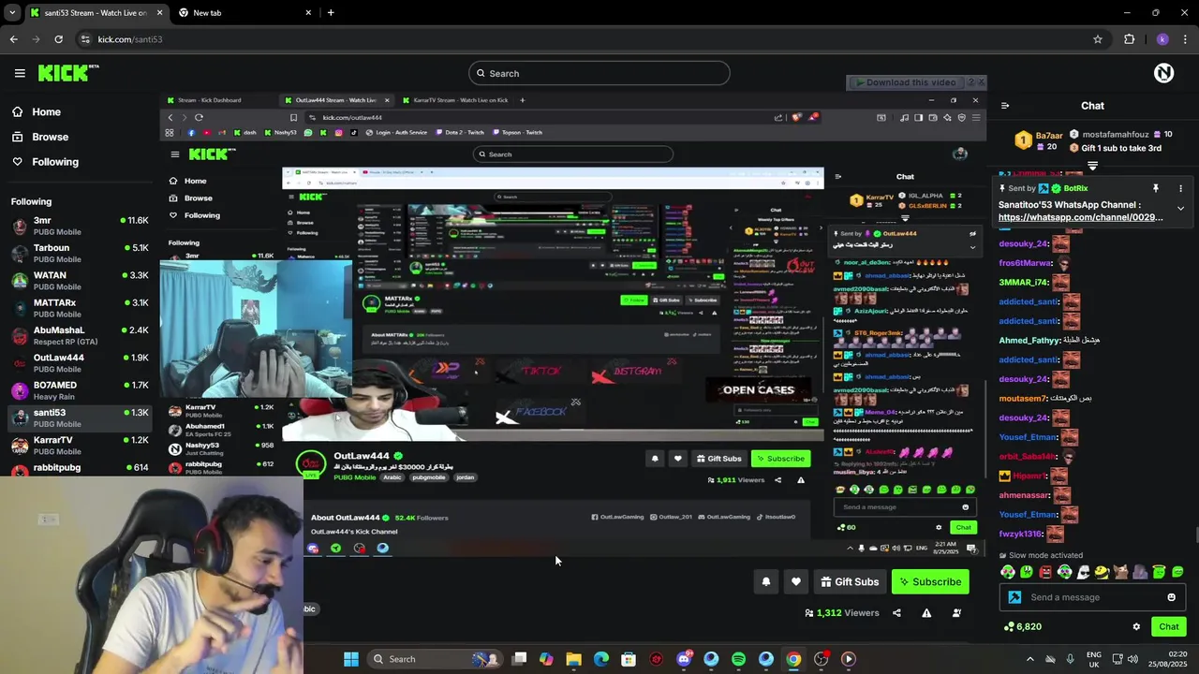Open AbuMashaL channel in Following
This screenshot has width=1199, height=674.
pyautogui.click(x=79, y=335)
